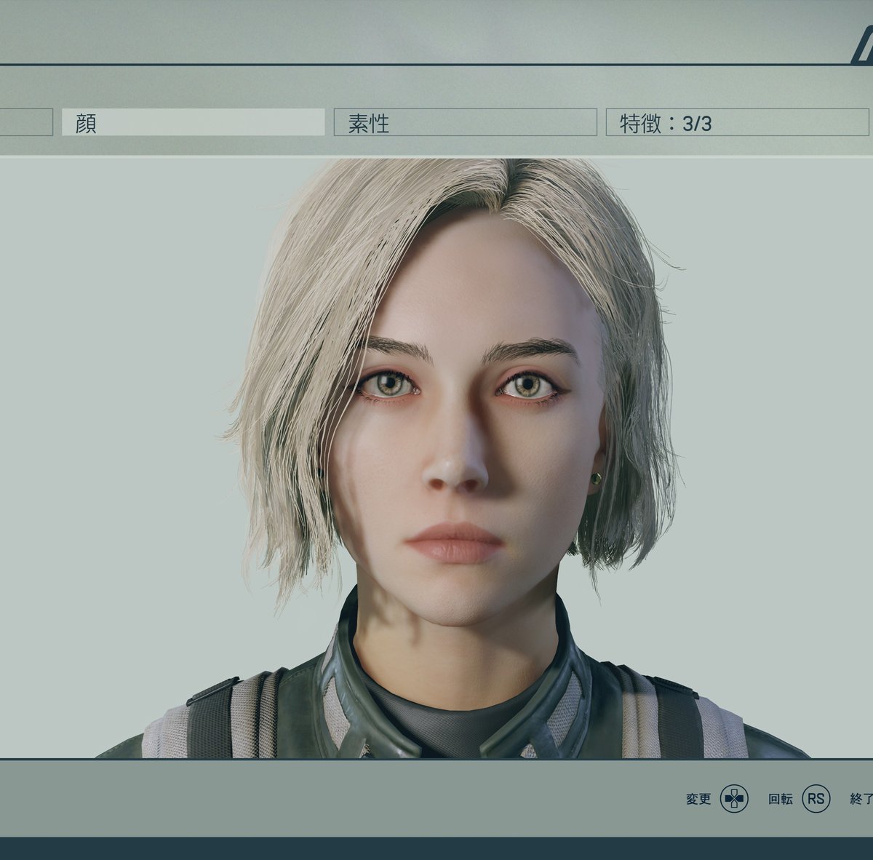Click the D-pad icon next to 変更

734,799
